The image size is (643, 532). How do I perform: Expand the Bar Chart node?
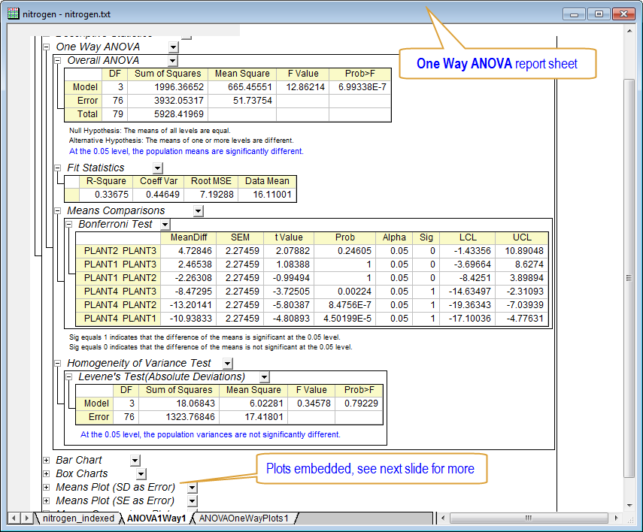tap(46, 460)
